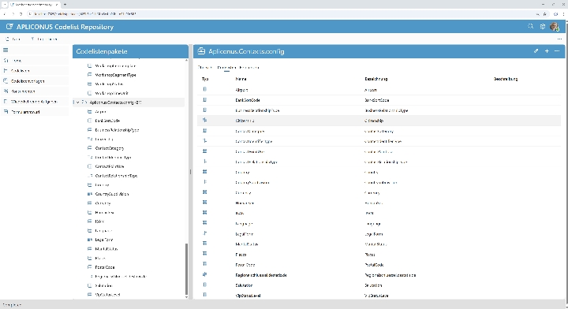This screenshot has width=568, height=309.
Task: Collapse the Apliconus.Contacts.config tree node
Action: coord(77,102)
